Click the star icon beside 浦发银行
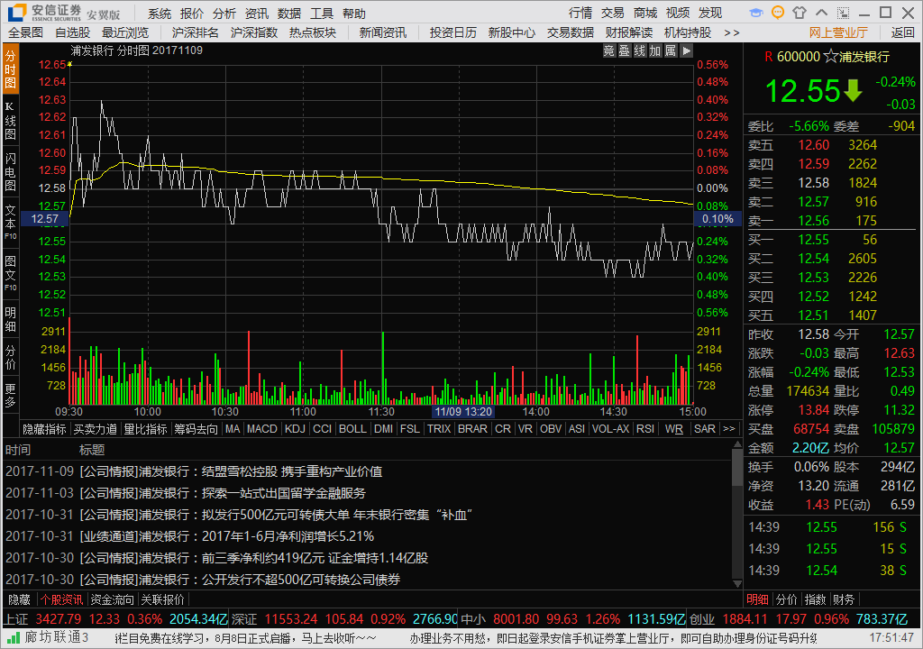Viewport: 923px width, 649px height. coord(830,57)
